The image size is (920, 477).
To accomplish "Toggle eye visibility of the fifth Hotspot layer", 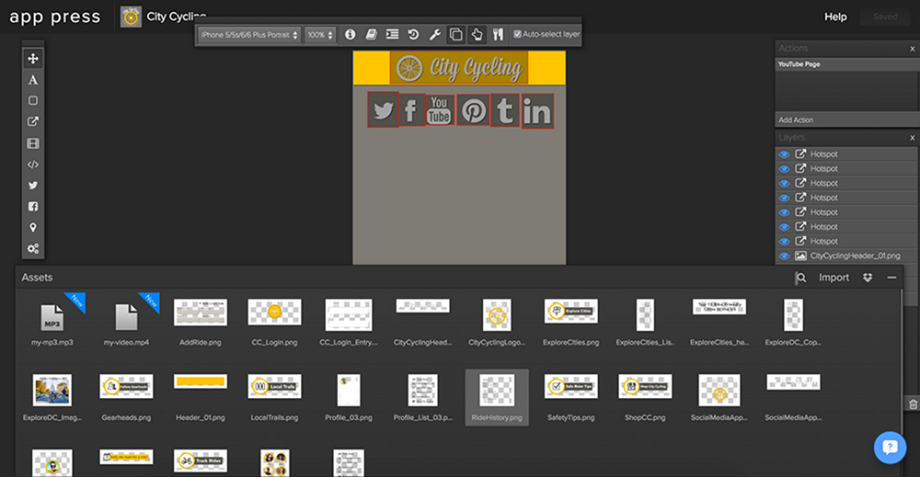I will (x=784, y=212).
